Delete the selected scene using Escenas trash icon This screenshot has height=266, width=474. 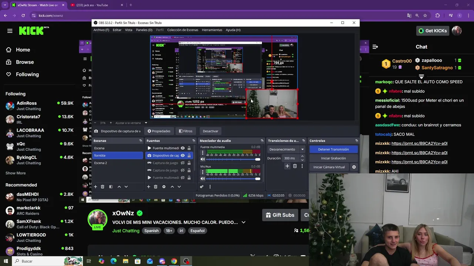pos(103,187)
